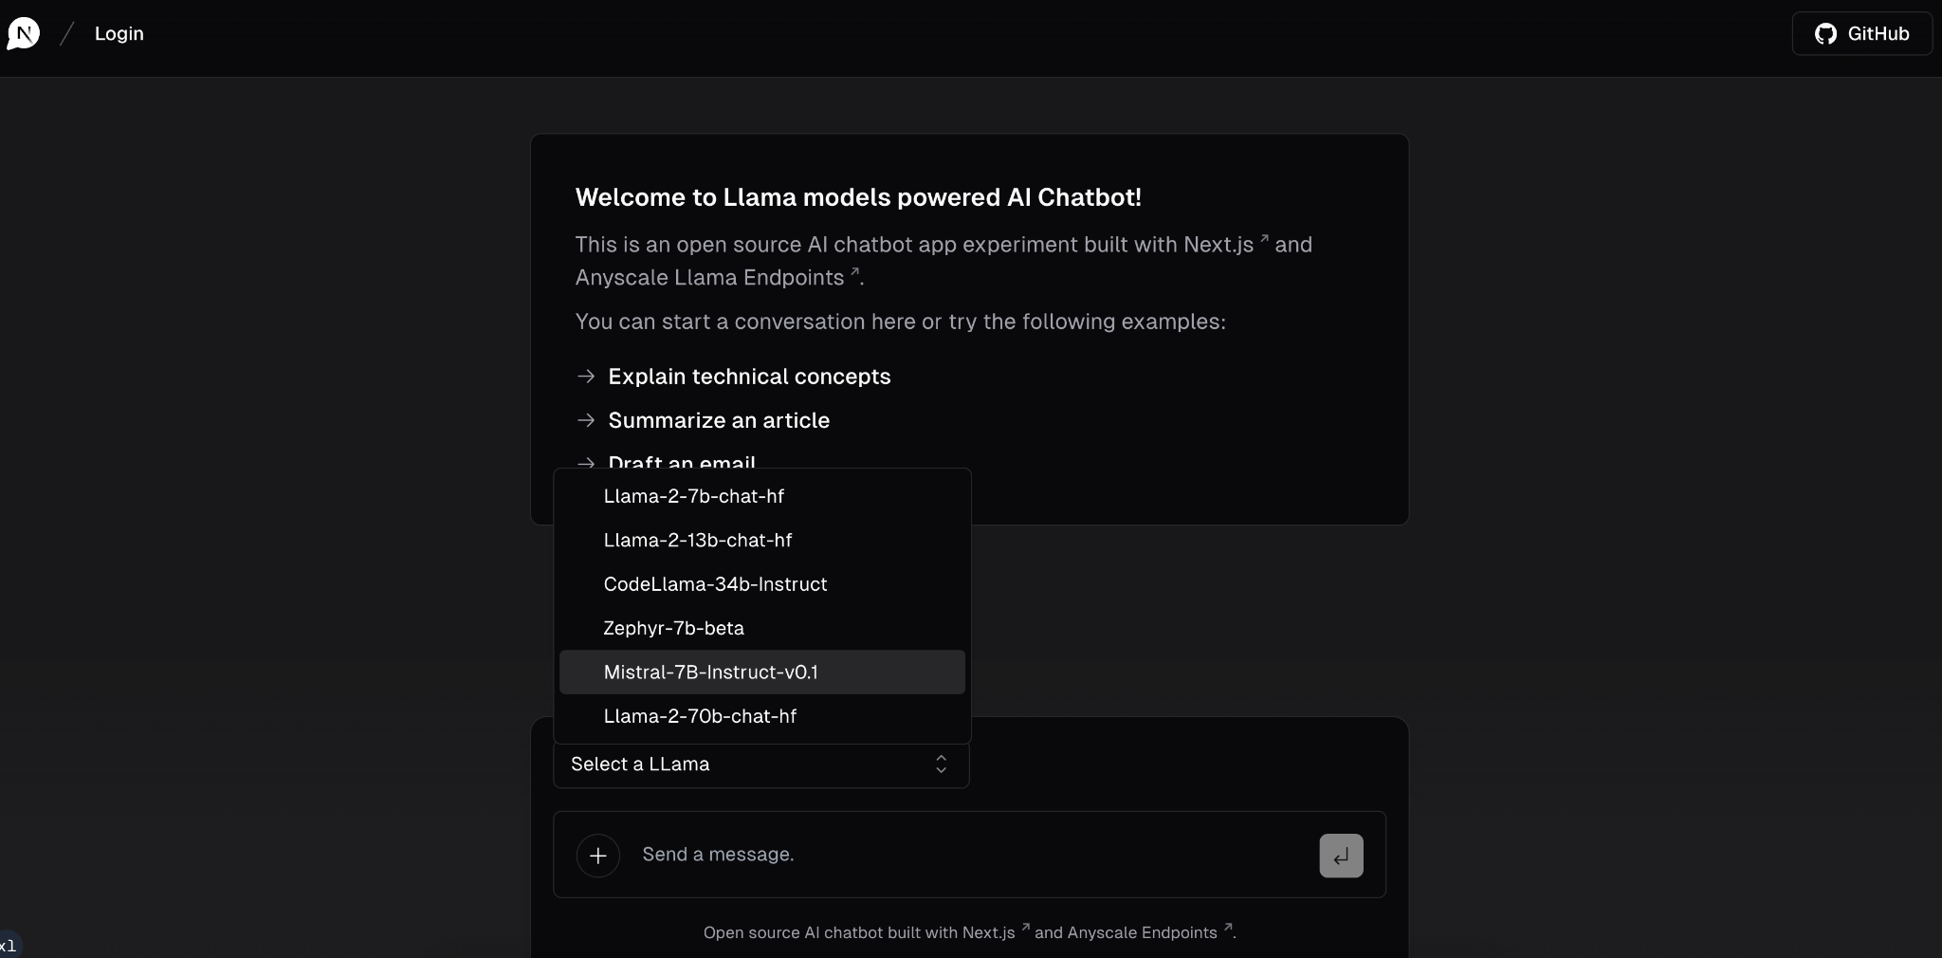This screenshot has width=1942, height=958.
Task: Choose CodeLlama-34b-Instruct from the dropdown
Action: (x=715, y=584)
